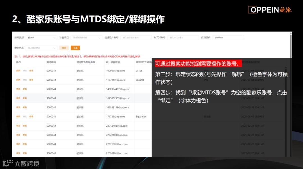Click the 商场编码 field containing S000044
Image resolution: width=303 pixels, height=169 pixels.
pyautogui.click(x=228, y=38)
